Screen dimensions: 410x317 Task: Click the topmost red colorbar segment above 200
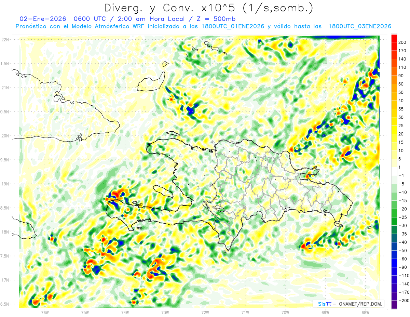pyautogui.click(x=394, y=38)
